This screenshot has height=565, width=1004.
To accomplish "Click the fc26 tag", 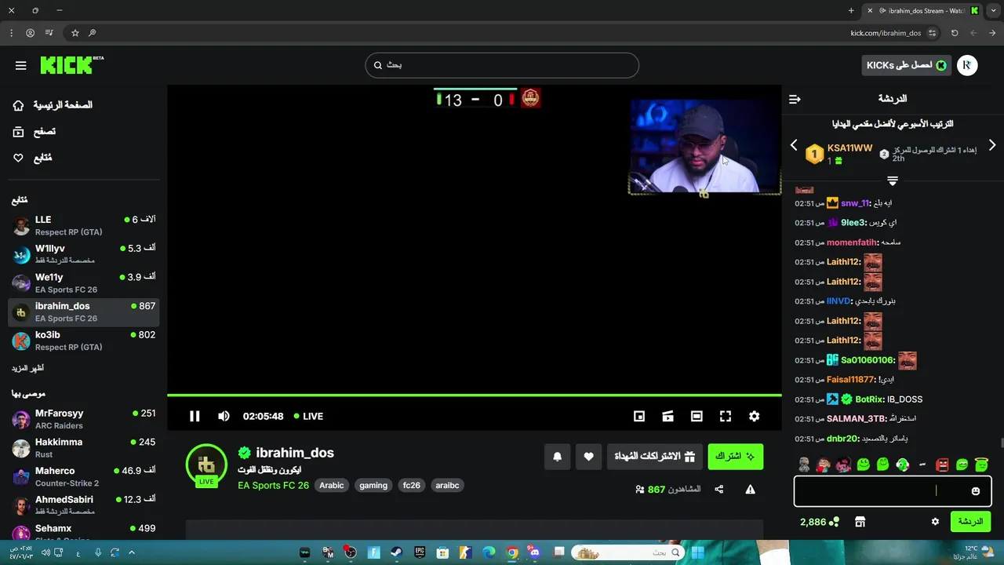I will pos(412,485).
